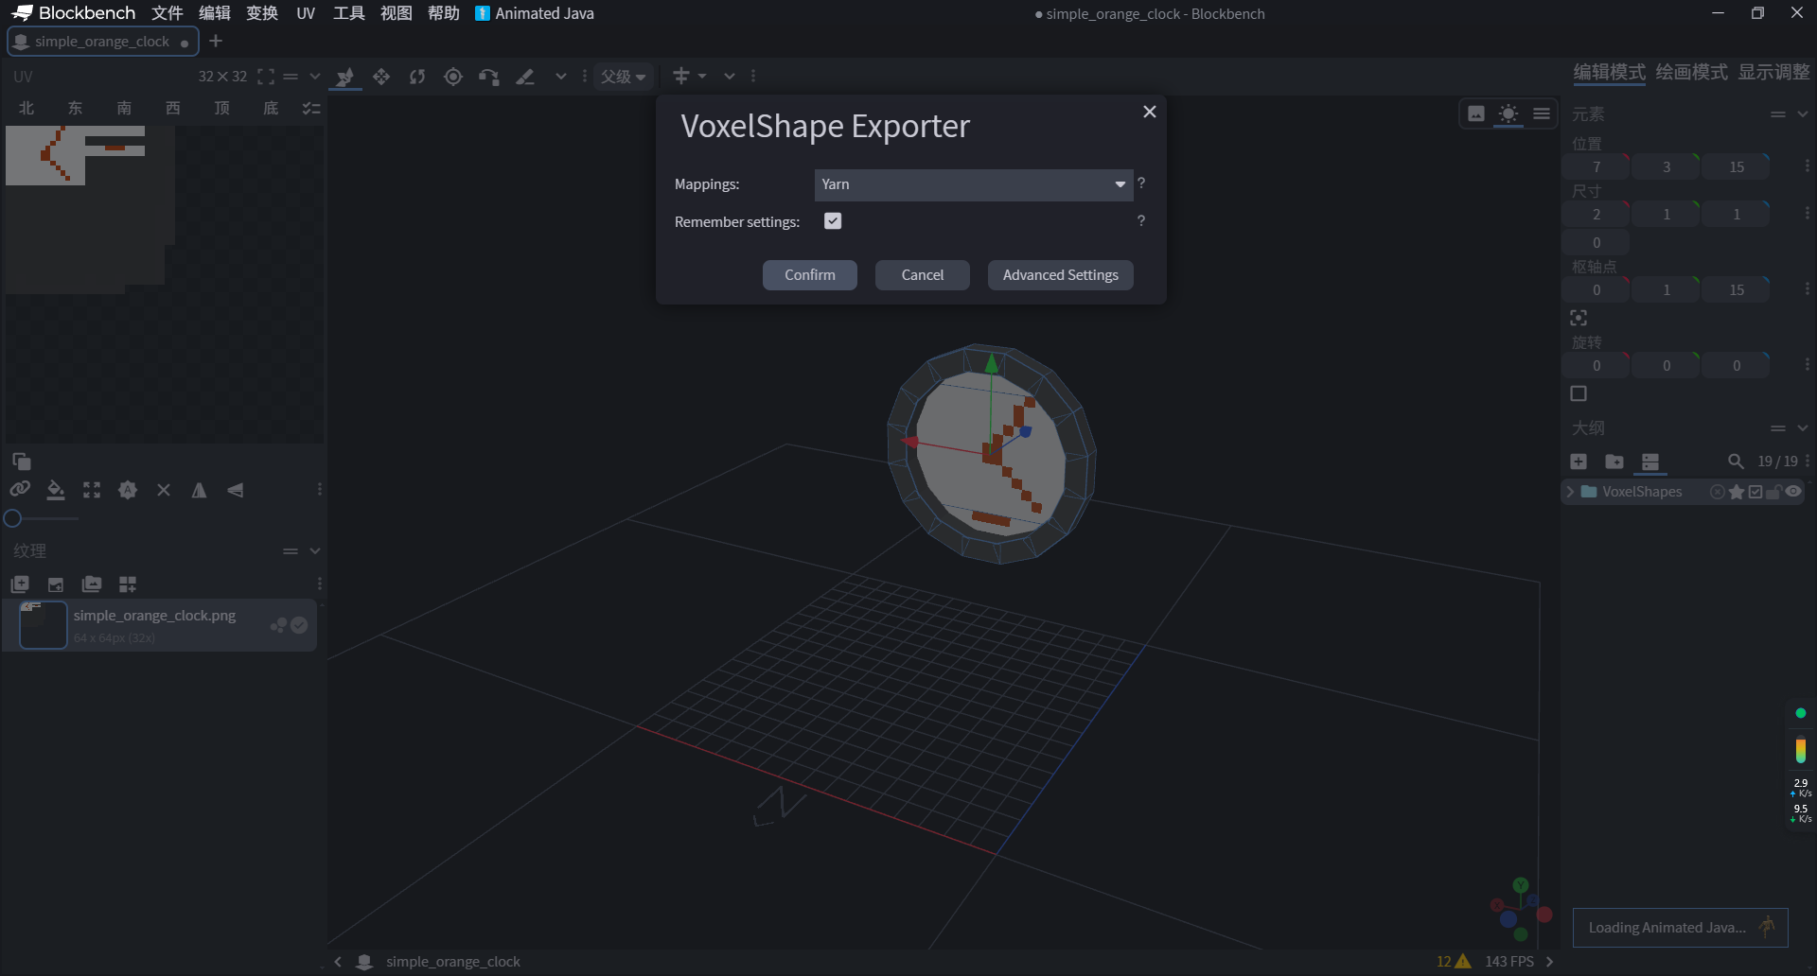Open the 文件 menu
The image size is (1817, 976).
tap(168, 13)
